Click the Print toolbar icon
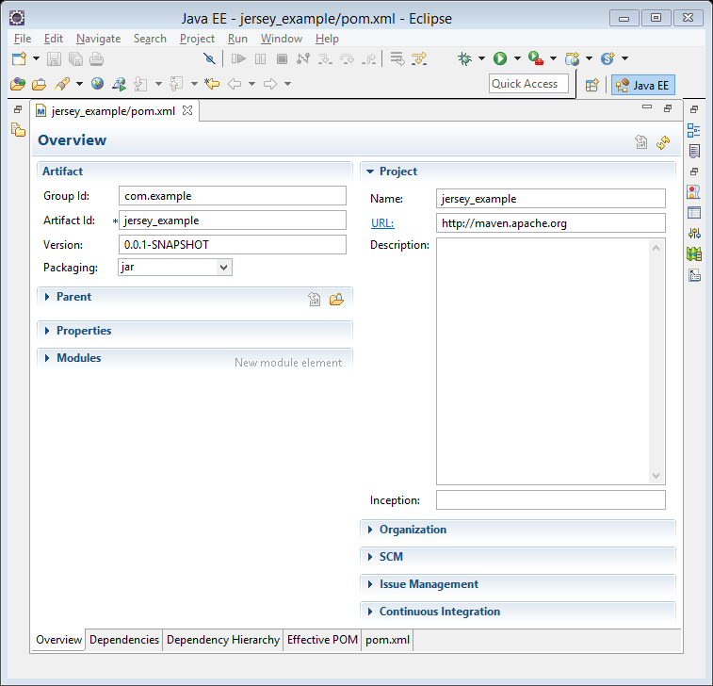Screen dimensions: 713x686 pos(96,59)
